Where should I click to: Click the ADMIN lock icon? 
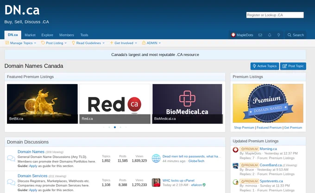click(x=144, y=43)
